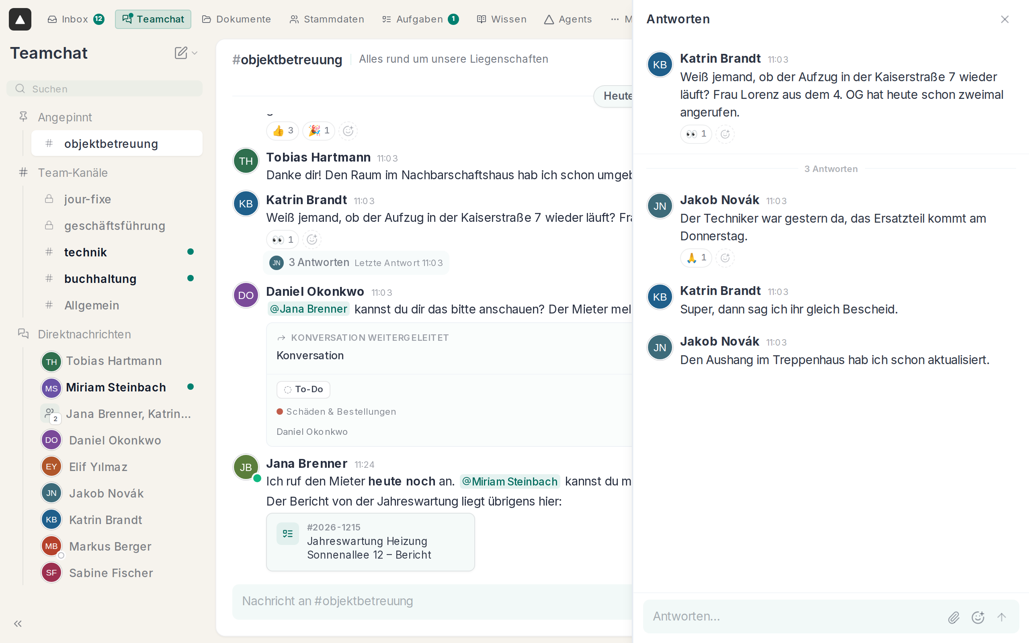Image resolution: width=1029 pixels, height=643 pixels.
Task: Close the Antworten panel
Action: click(x=1005, y=19)
